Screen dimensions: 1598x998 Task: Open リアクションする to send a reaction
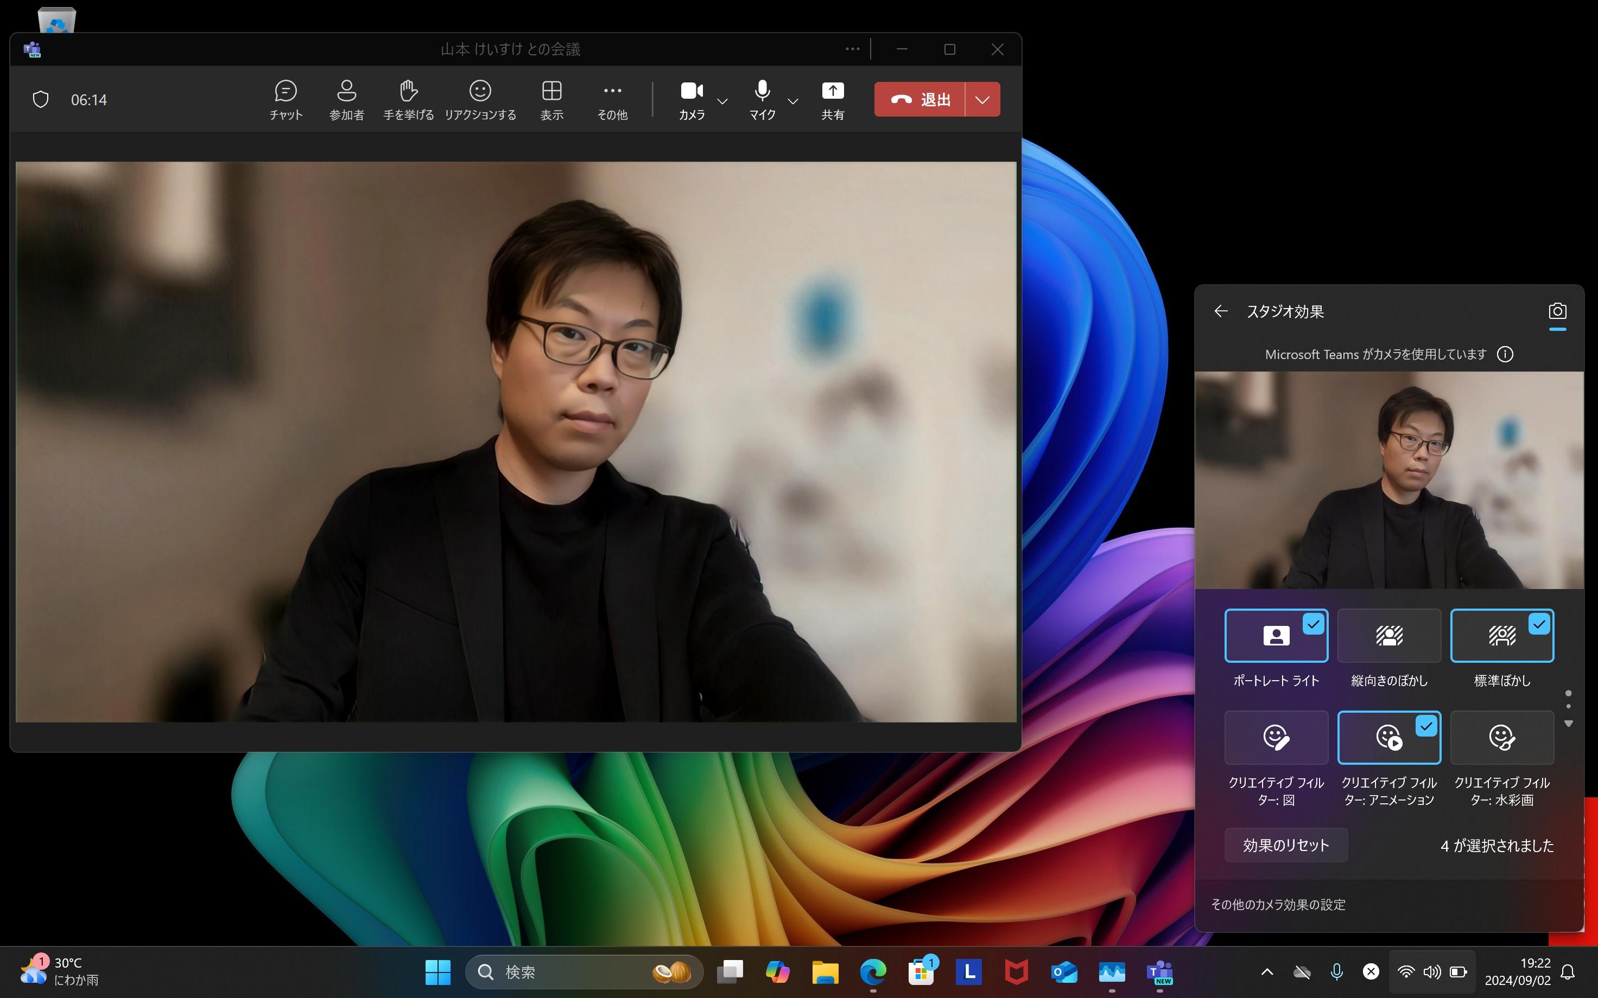(481, 99)
